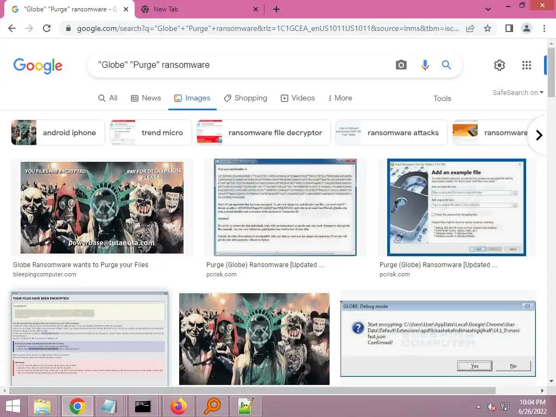Image resolution: width=556 pixels, height=417 pixels.
Task: Open the Windows Start menu
Action: coord(13,406)
